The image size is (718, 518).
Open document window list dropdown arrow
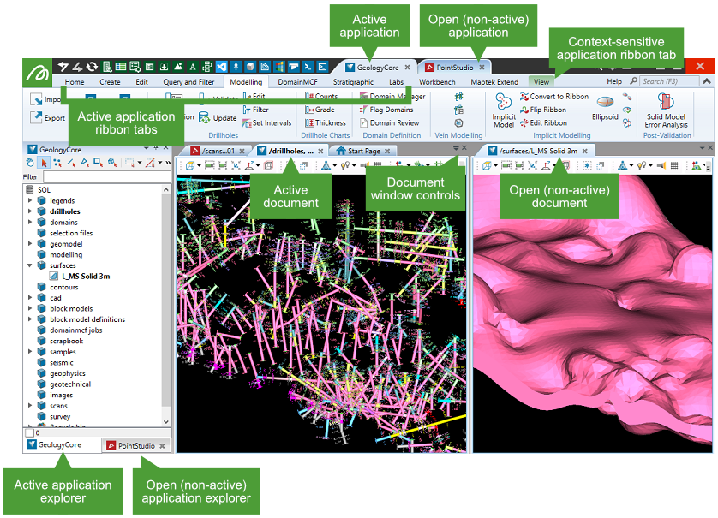point(456,149)
